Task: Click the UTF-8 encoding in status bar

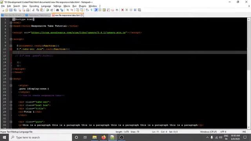Action: click(223, 132)
